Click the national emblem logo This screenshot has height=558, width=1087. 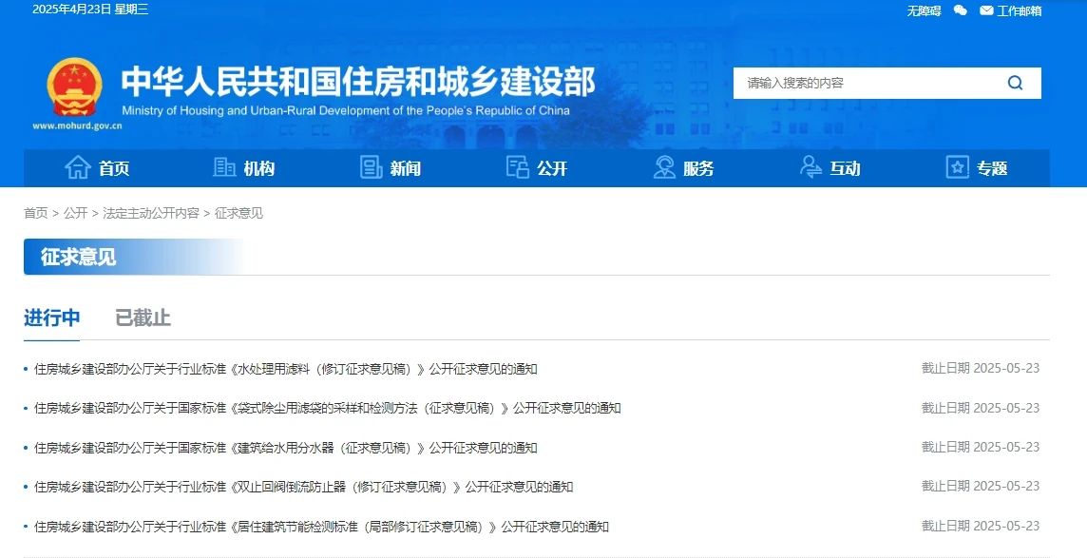pyautogui.click(x=73, y=87)
